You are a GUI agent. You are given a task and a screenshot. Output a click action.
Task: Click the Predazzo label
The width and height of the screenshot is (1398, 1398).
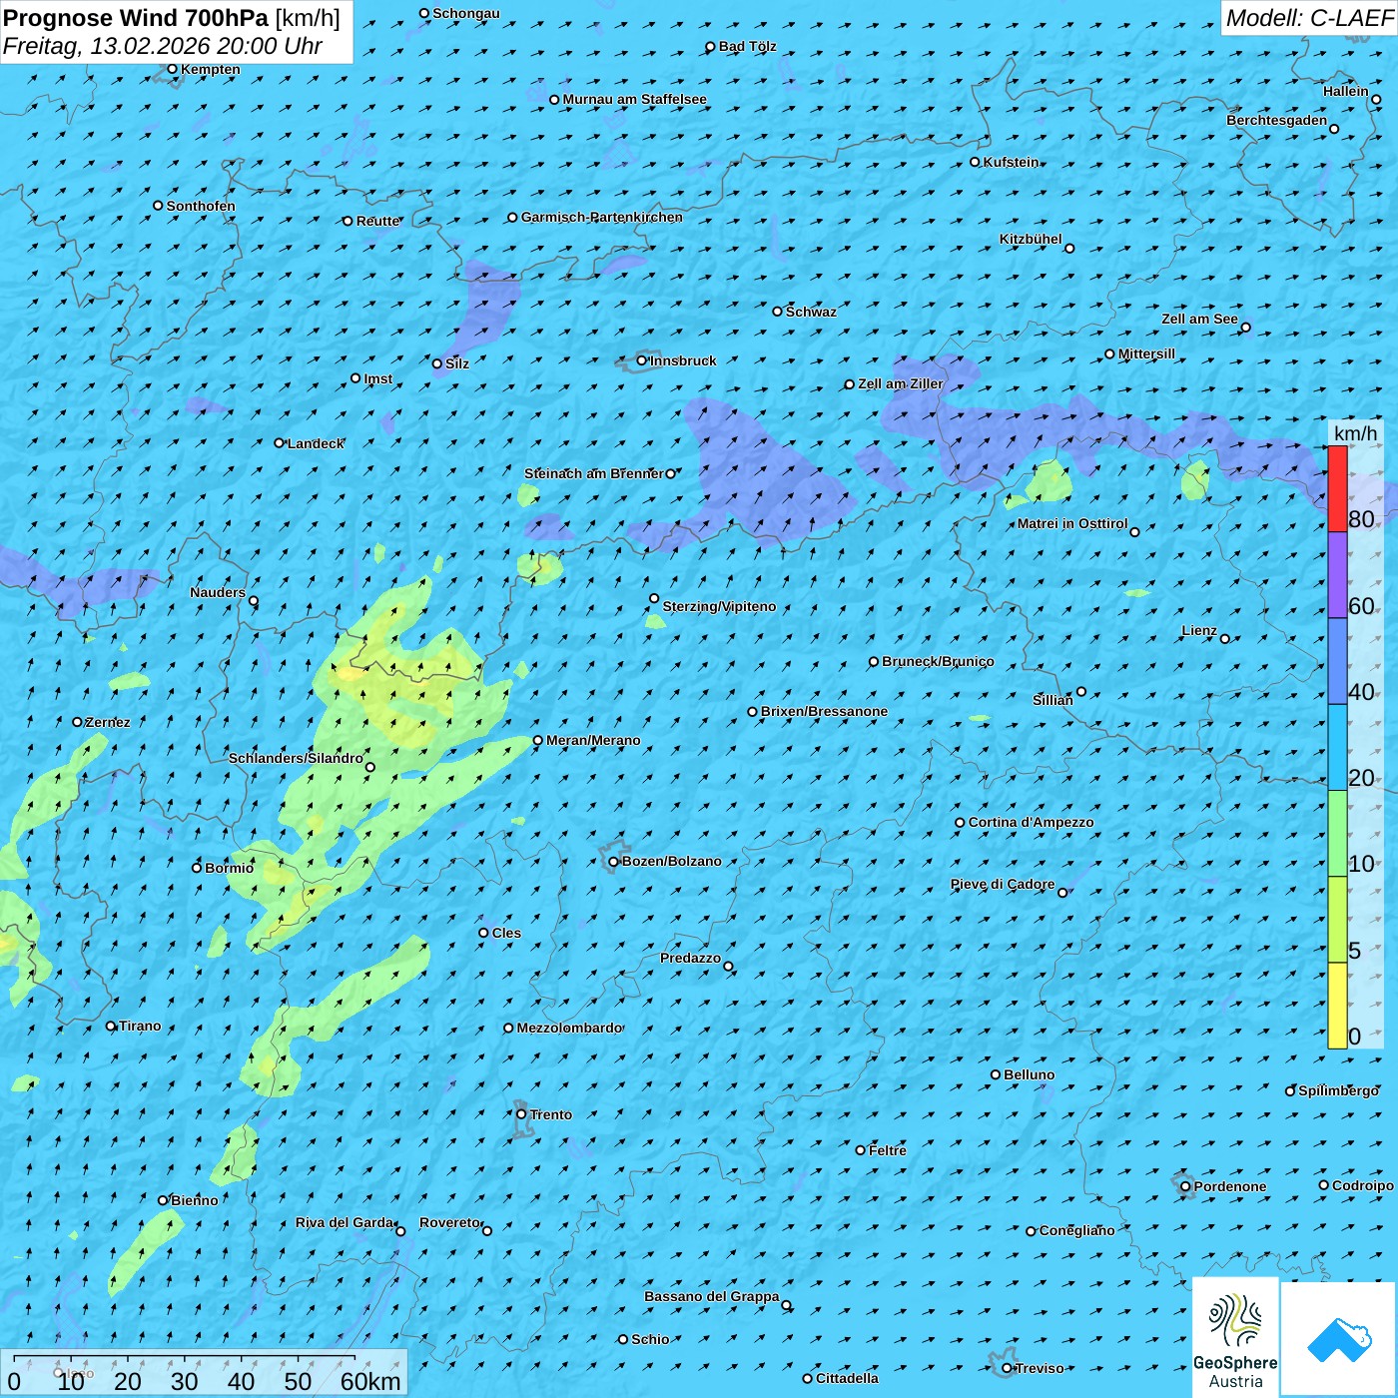pyautogui.click(x=690, y=958)
